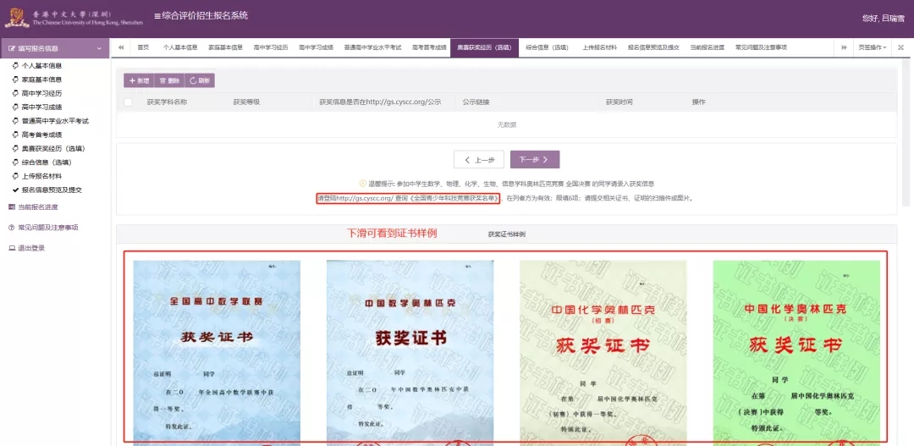Click 退出登录 to log out
The height and width of the screenshot is (446, 914).
pyautogui.click(x=30, y=248)
